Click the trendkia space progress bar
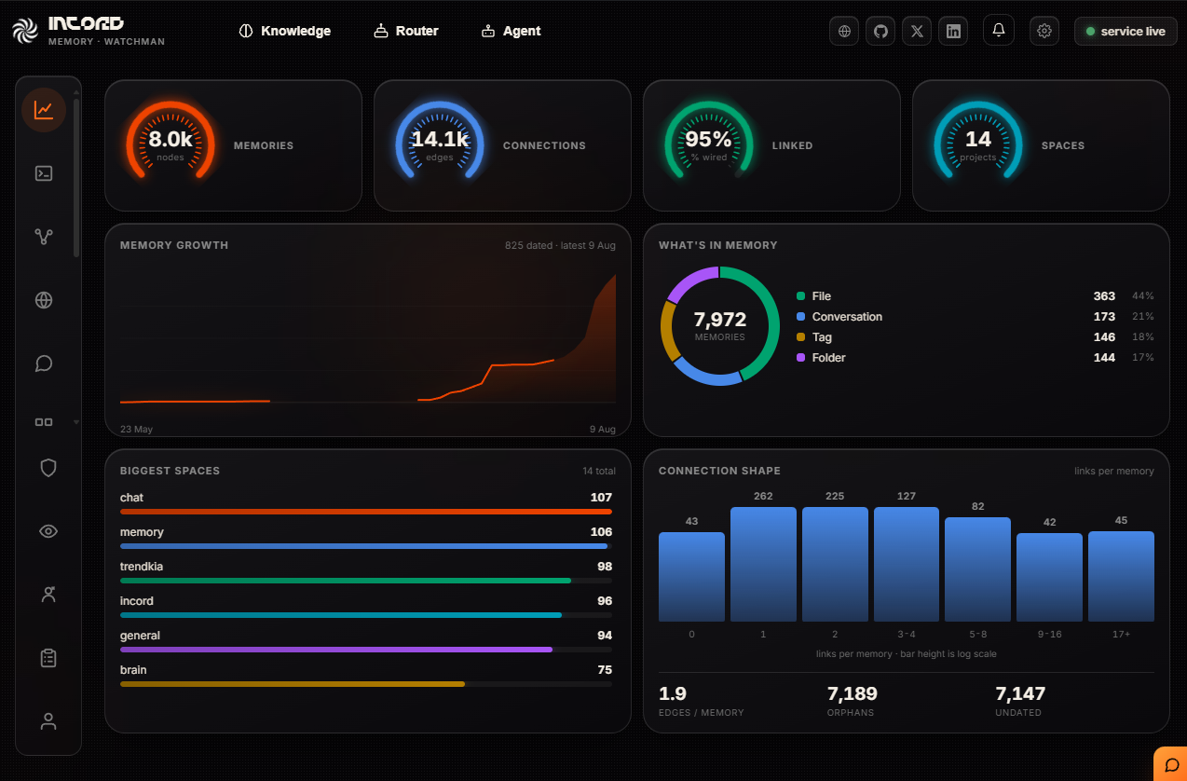 pos(366,581)
